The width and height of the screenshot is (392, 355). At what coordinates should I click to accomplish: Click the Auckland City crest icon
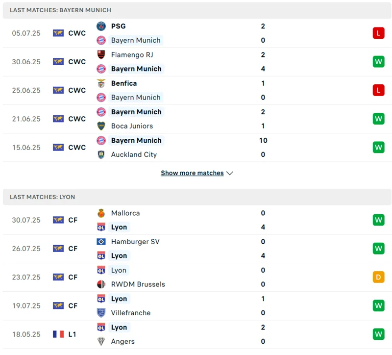[101, 154]
